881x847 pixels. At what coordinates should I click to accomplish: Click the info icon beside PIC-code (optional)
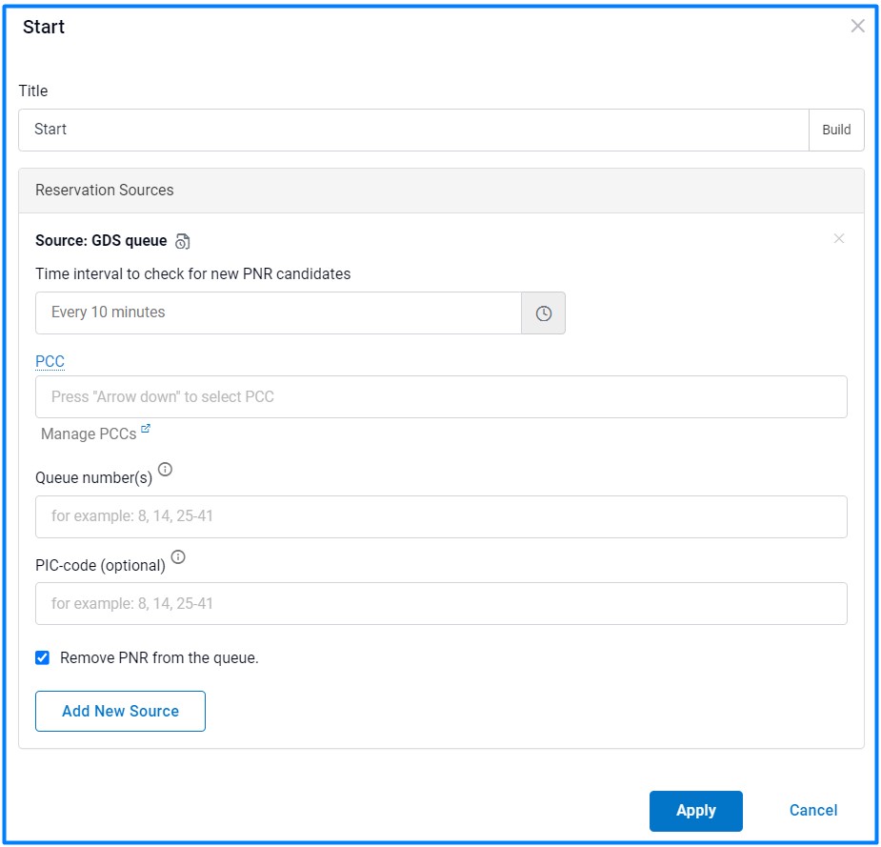click(x=178, y=557)
